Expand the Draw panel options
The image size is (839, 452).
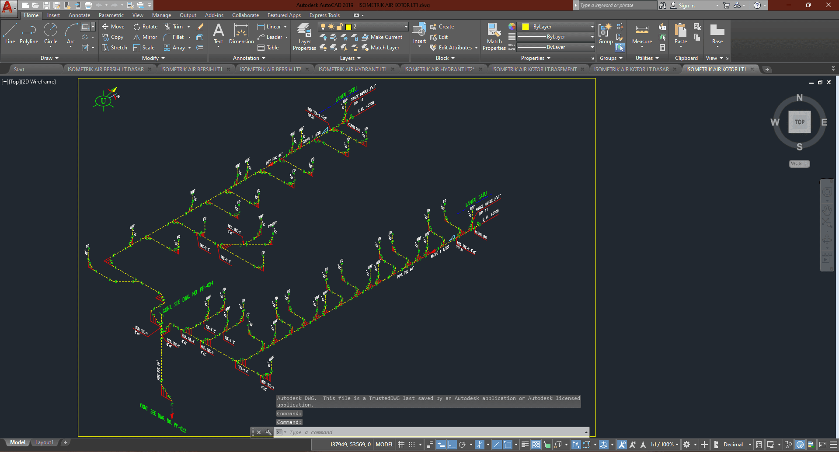click(x=49, y=58)
